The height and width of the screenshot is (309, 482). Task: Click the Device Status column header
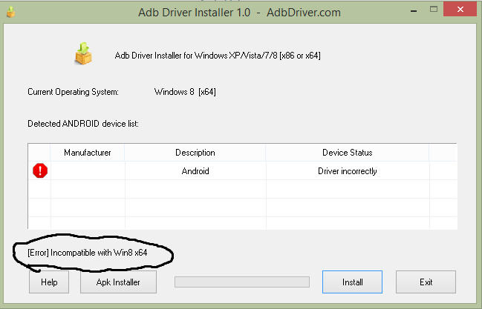pyautogui.click(x=347, y=153)
